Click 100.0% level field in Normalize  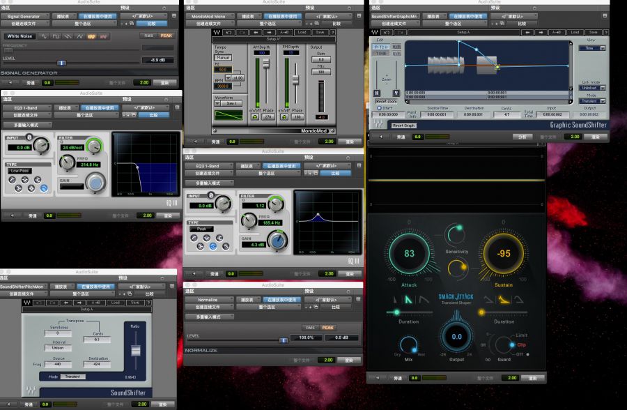click(306, 337)
